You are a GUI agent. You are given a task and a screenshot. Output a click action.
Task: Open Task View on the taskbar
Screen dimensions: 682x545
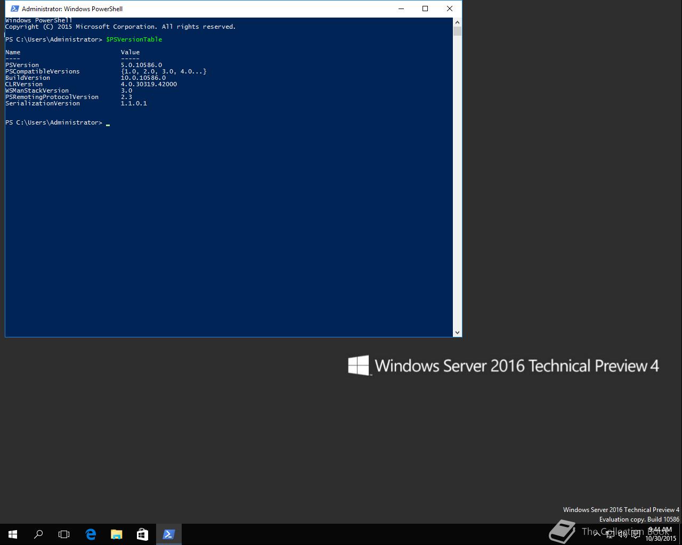[64, 534]
